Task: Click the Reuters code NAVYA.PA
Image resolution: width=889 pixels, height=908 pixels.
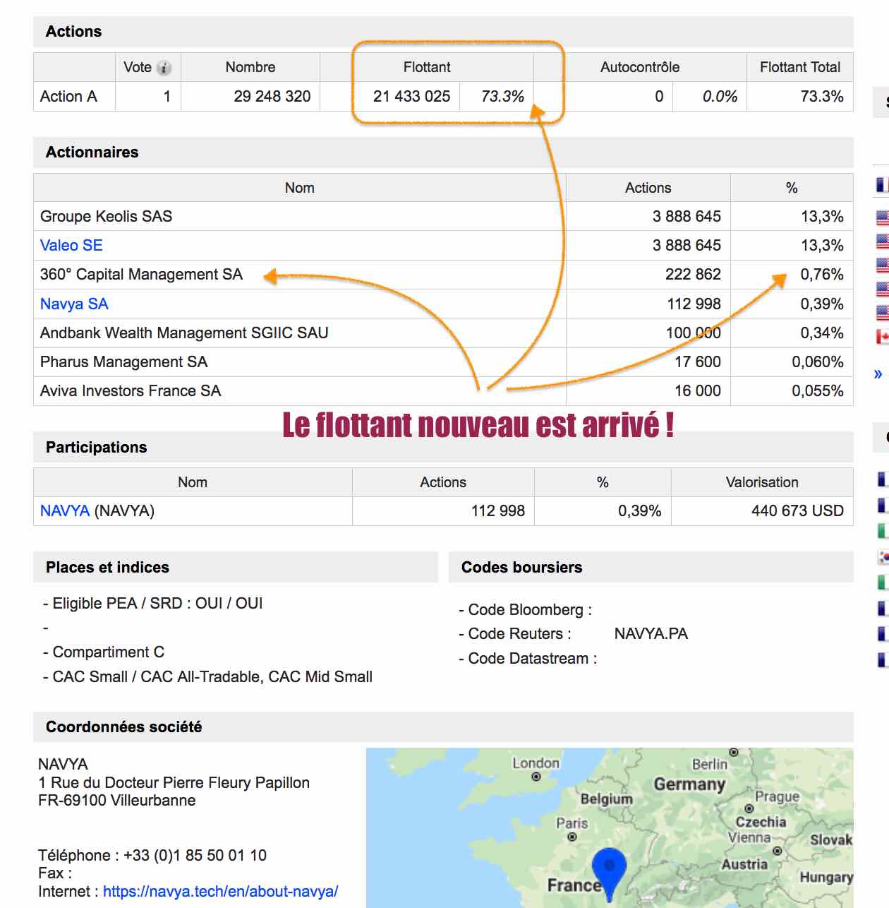Action: (x=651, y=634)
